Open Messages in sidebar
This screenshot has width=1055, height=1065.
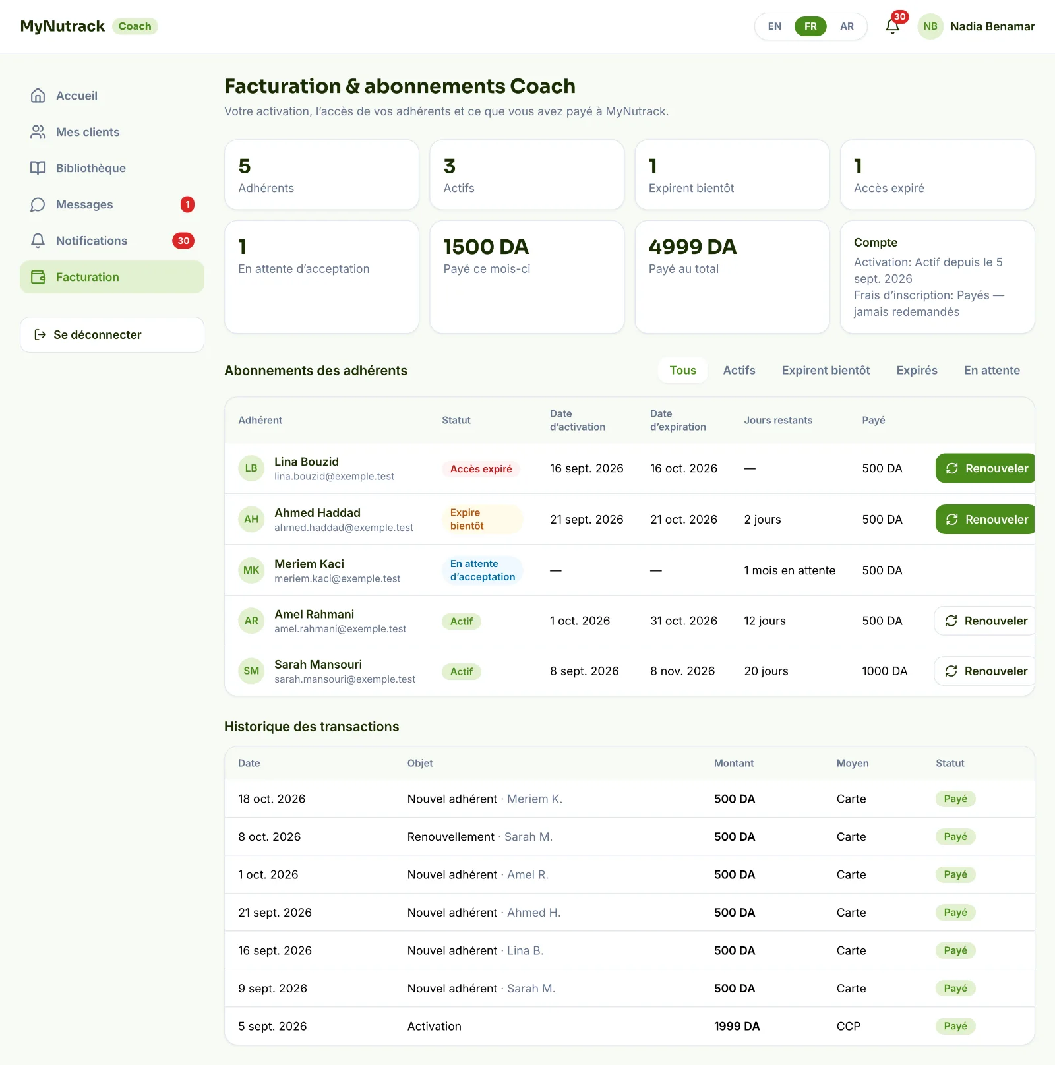pyautogui.click(x=112, y=204)
